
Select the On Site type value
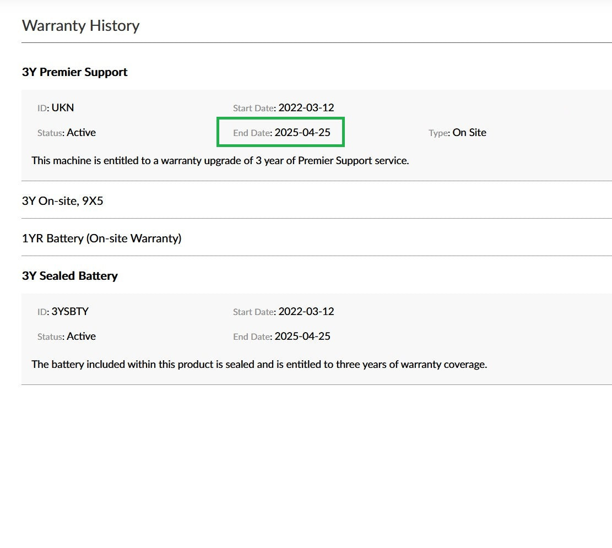pyautogui.click(x=469, y=132)
